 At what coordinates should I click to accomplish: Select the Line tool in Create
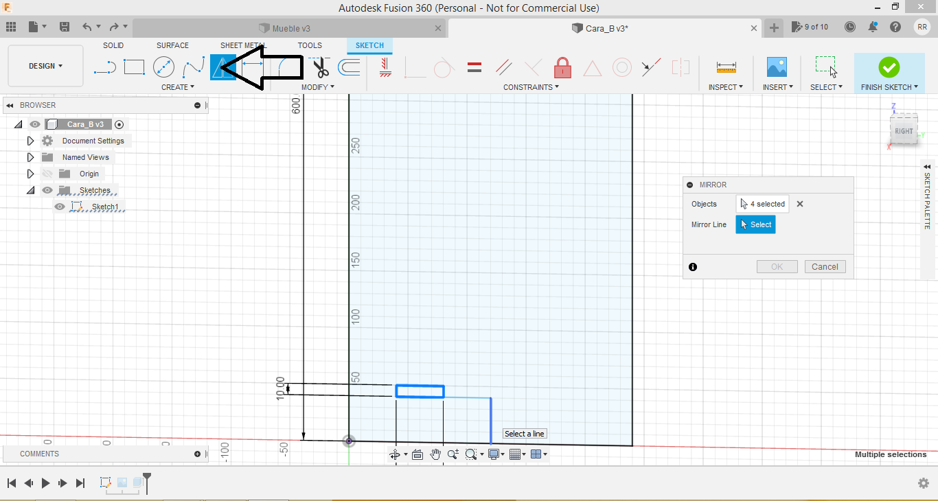105,67
